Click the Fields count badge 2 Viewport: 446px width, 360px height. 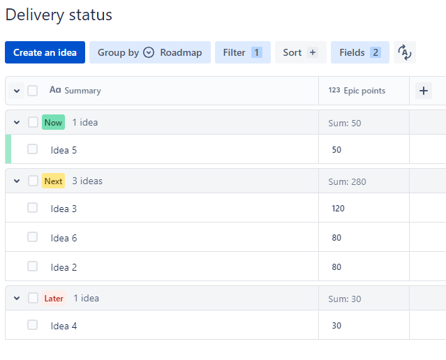[376, 52]
